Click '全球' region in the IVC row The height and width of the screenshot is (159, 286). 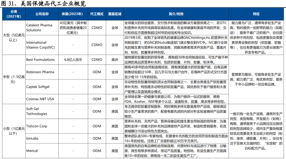click(x=115, y=45)
